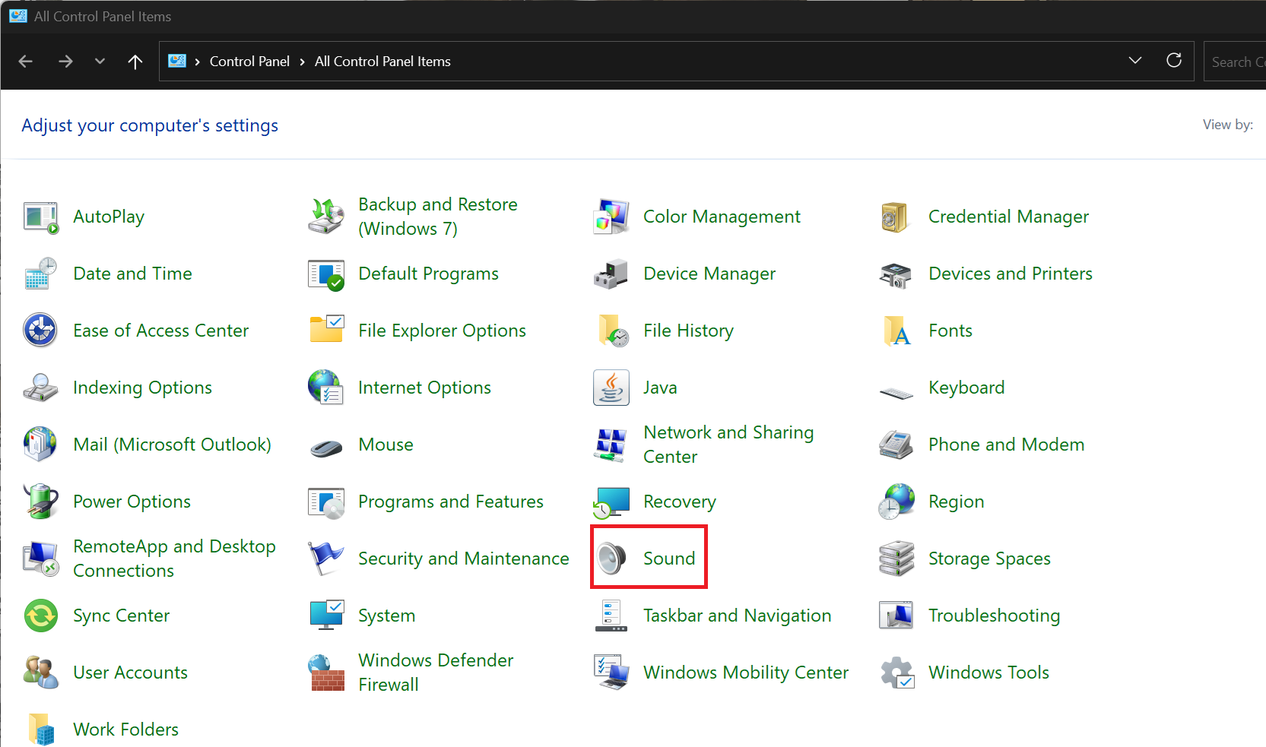Open the Color Management icon

click(611, 217)
